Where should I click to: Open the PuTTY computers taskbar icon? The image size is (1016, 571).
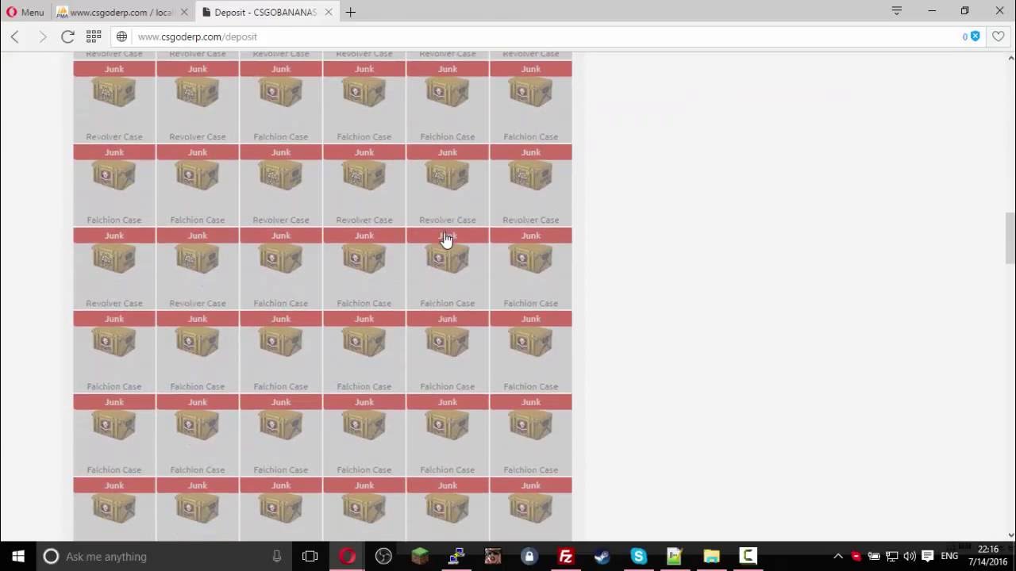tap(456, 556)
